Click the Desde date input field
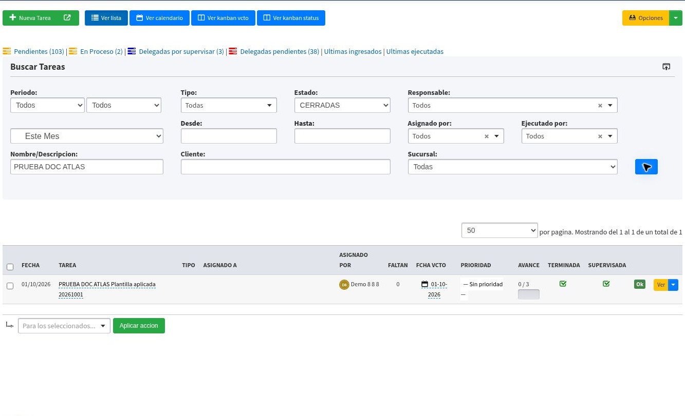 coord(229,136)
